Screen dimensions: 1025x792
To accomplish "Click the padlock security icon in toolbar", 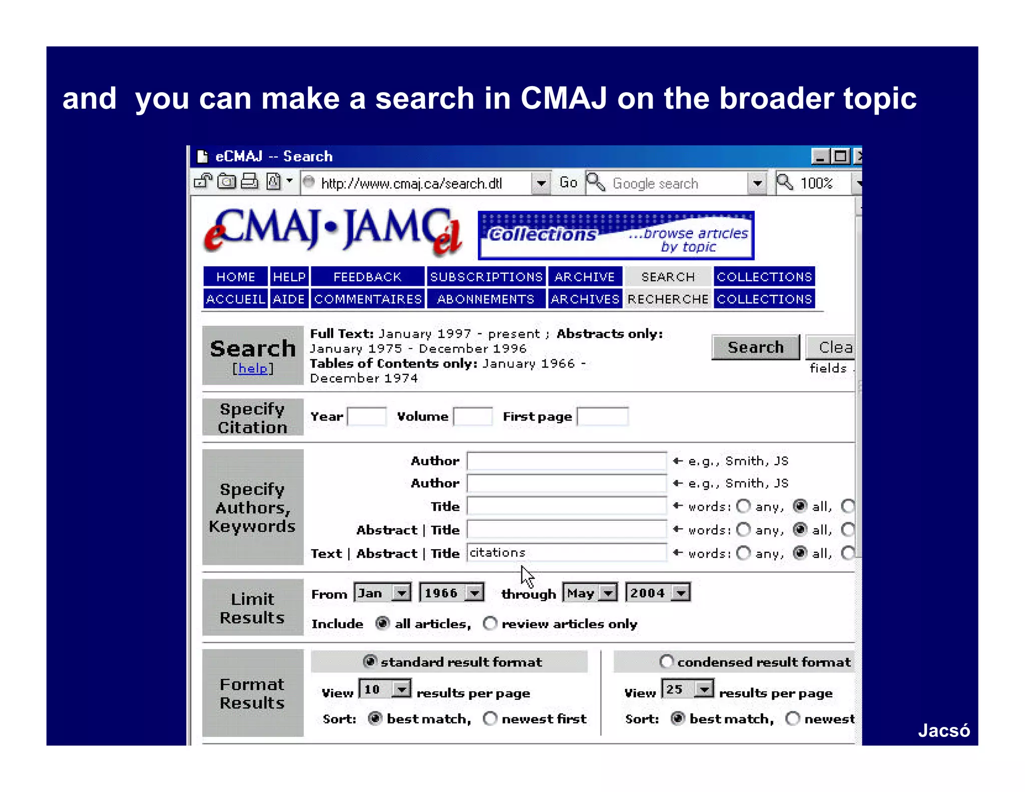I will (x=203, y=181).
